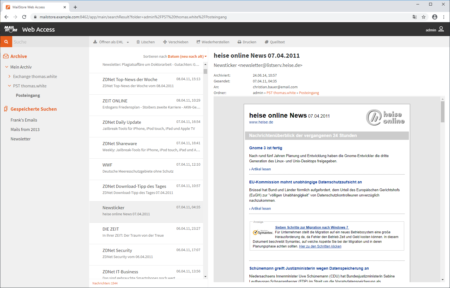This screenshot has height=288, width=450.
Task: Click the search magnifier icon
Action: point(6,42)
